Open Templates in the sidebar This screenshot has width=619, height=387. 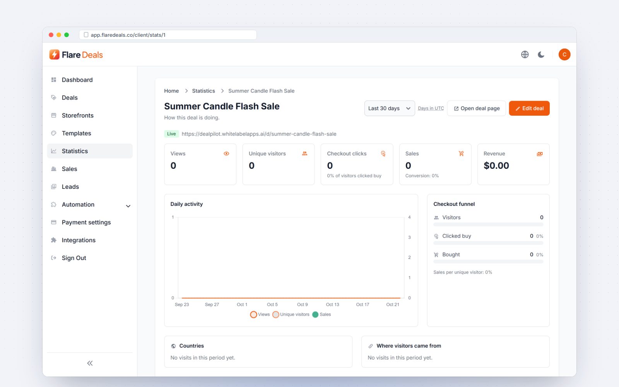click(90, 133)
